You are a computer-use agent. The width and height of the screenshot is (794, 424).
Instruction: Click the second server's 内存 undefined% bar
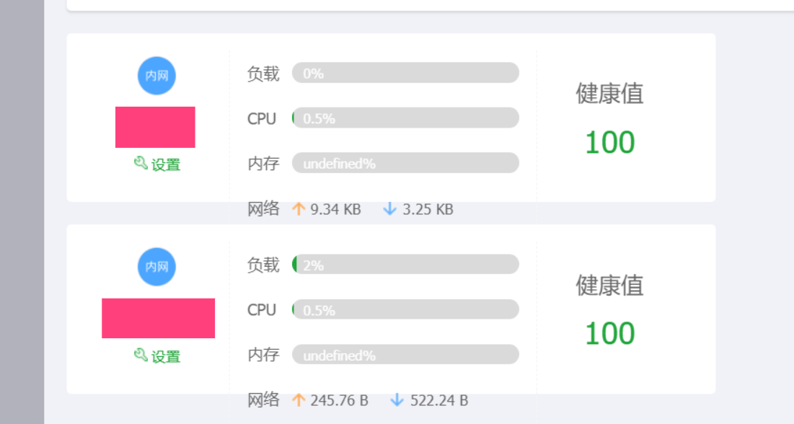(x=405, y=355)
